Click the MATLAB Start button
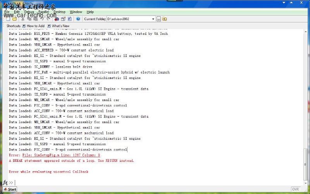Viewport: 310px width, 194px height. coord(10,189)
